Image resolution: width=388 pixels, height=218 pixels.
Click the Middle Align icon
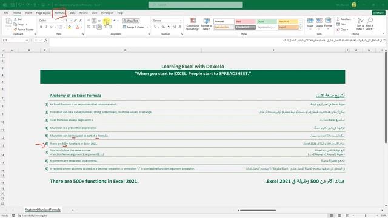tap(94, 21)
